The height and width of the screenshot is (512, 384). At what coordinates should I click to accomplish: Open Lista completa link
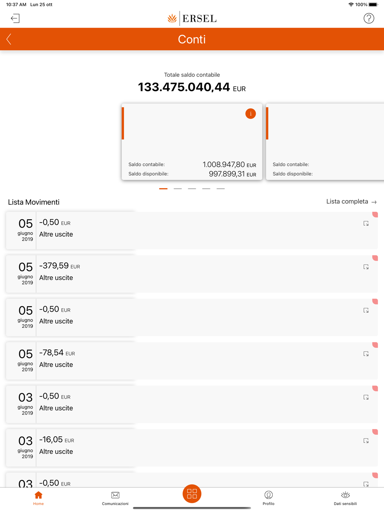coord(351,201)
